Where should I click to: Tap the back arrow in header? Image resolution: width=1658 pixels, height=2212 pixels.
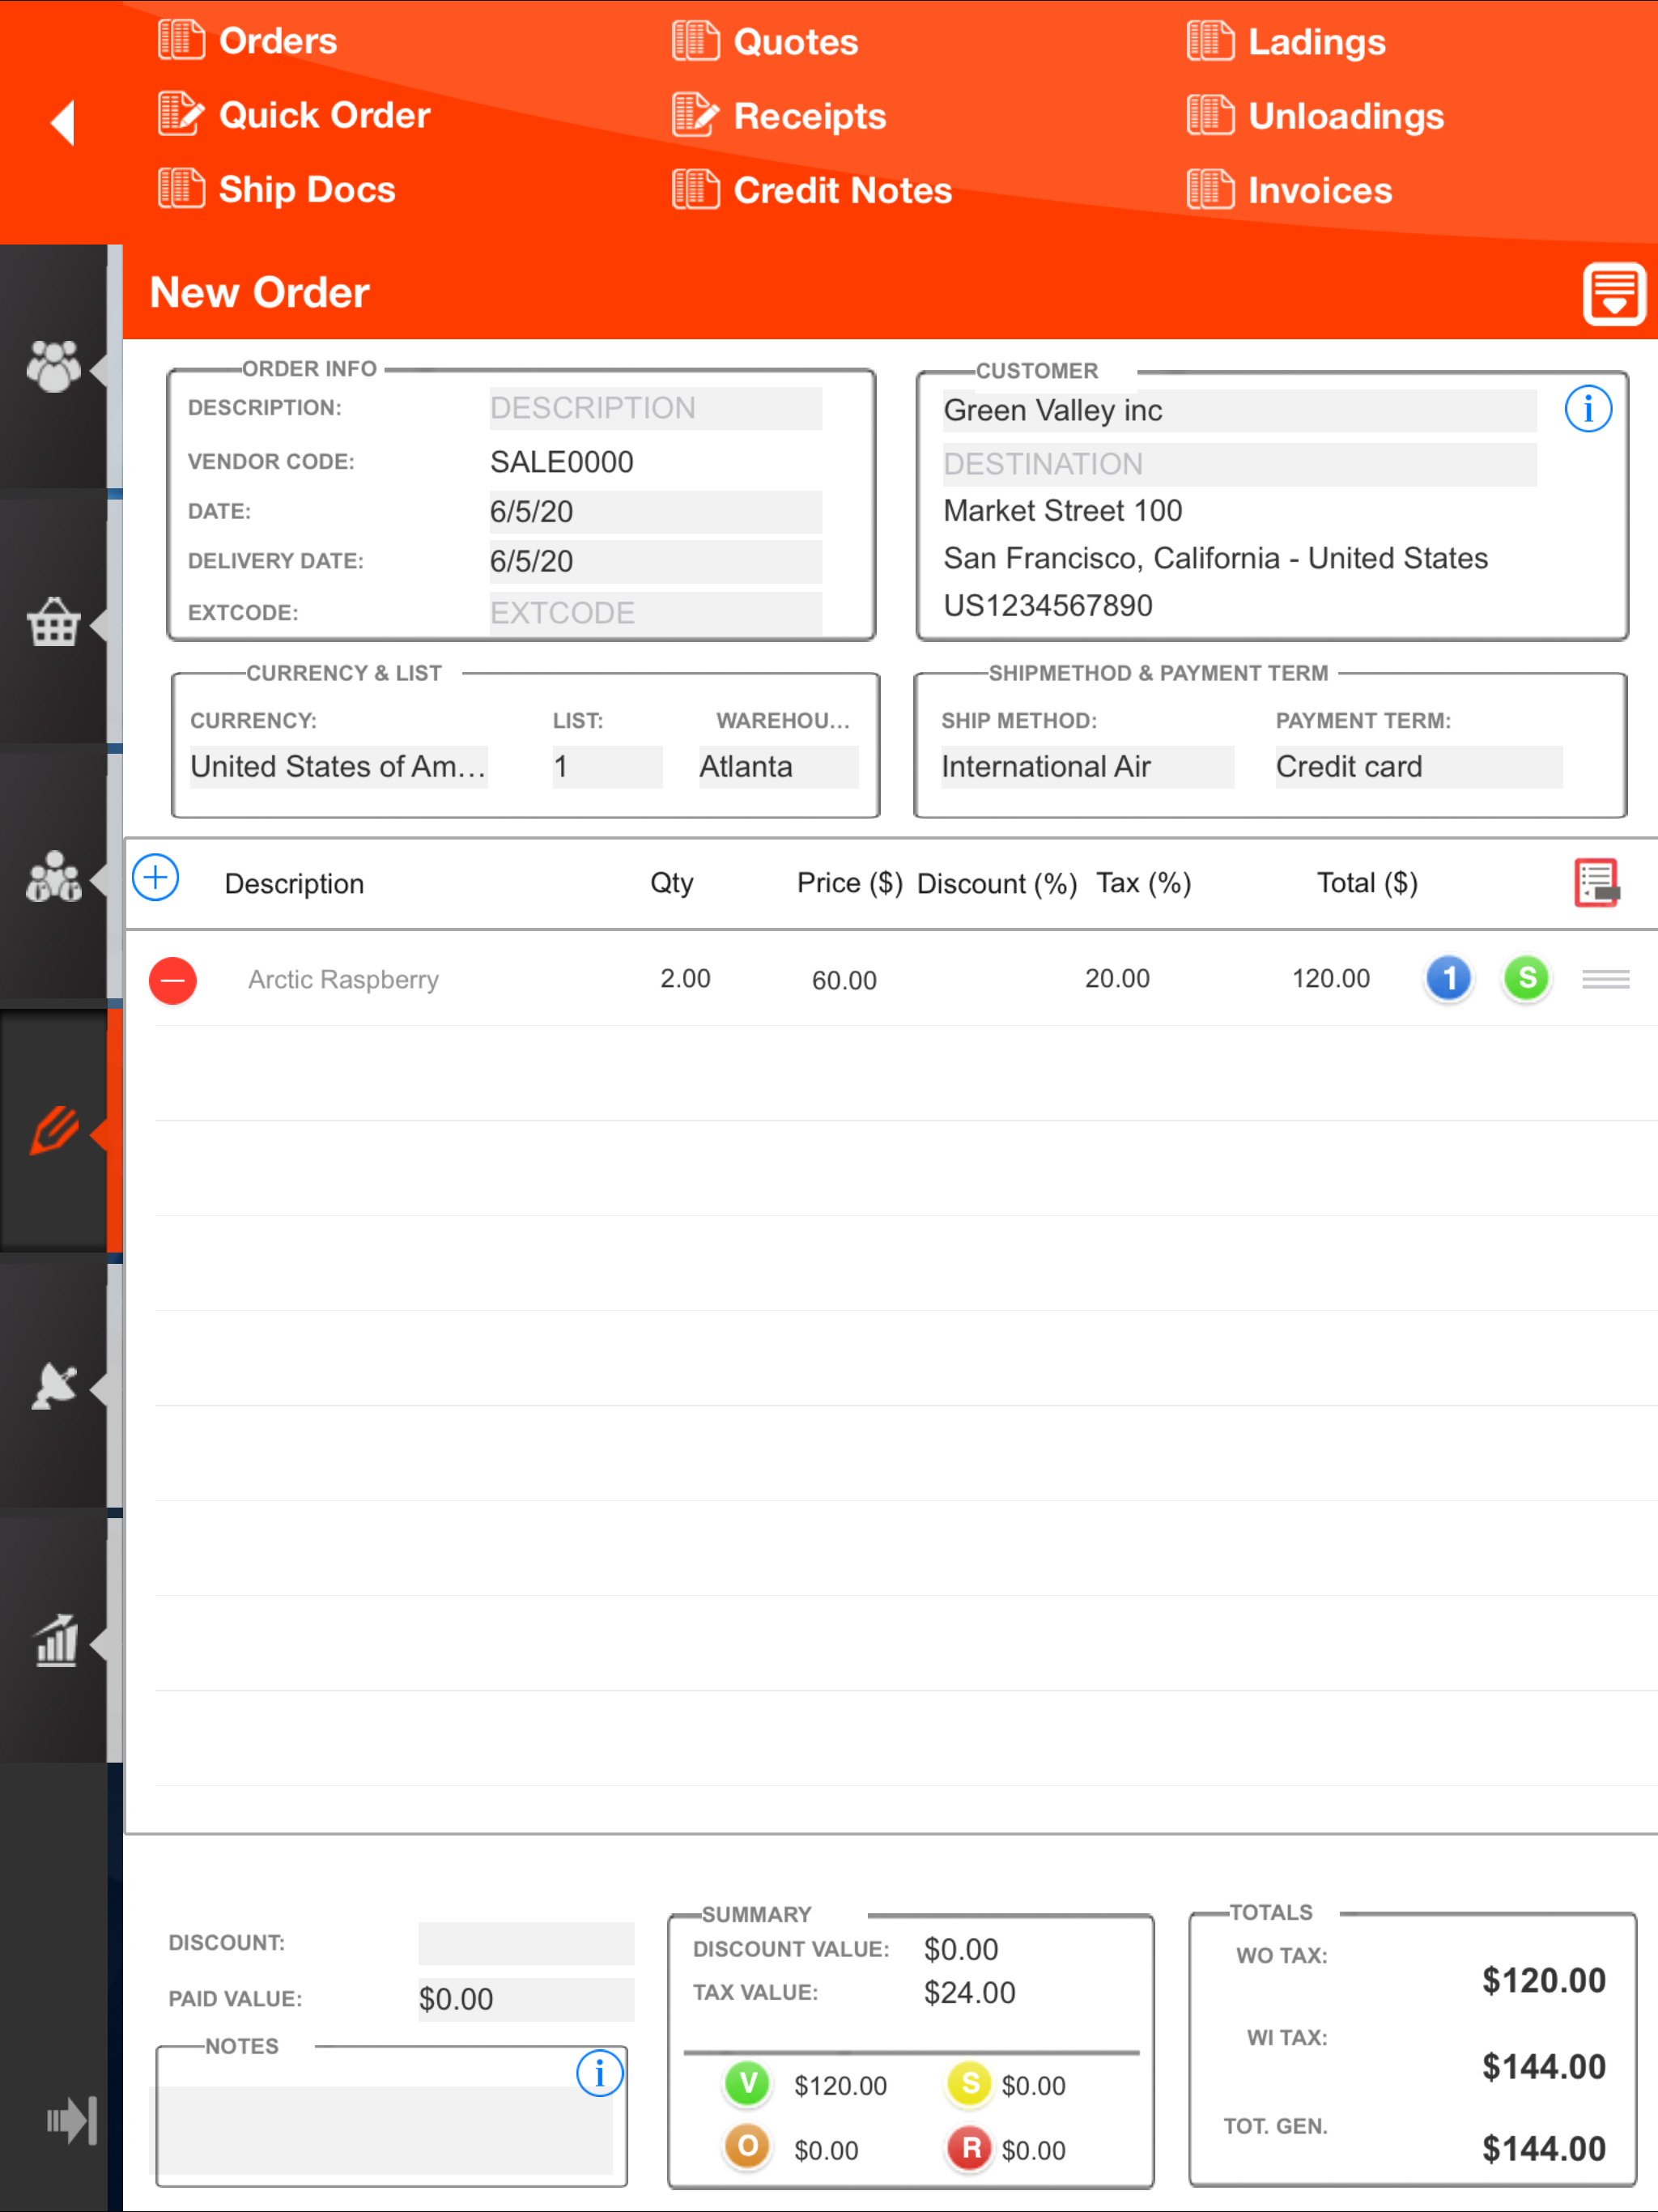(63, 123)
